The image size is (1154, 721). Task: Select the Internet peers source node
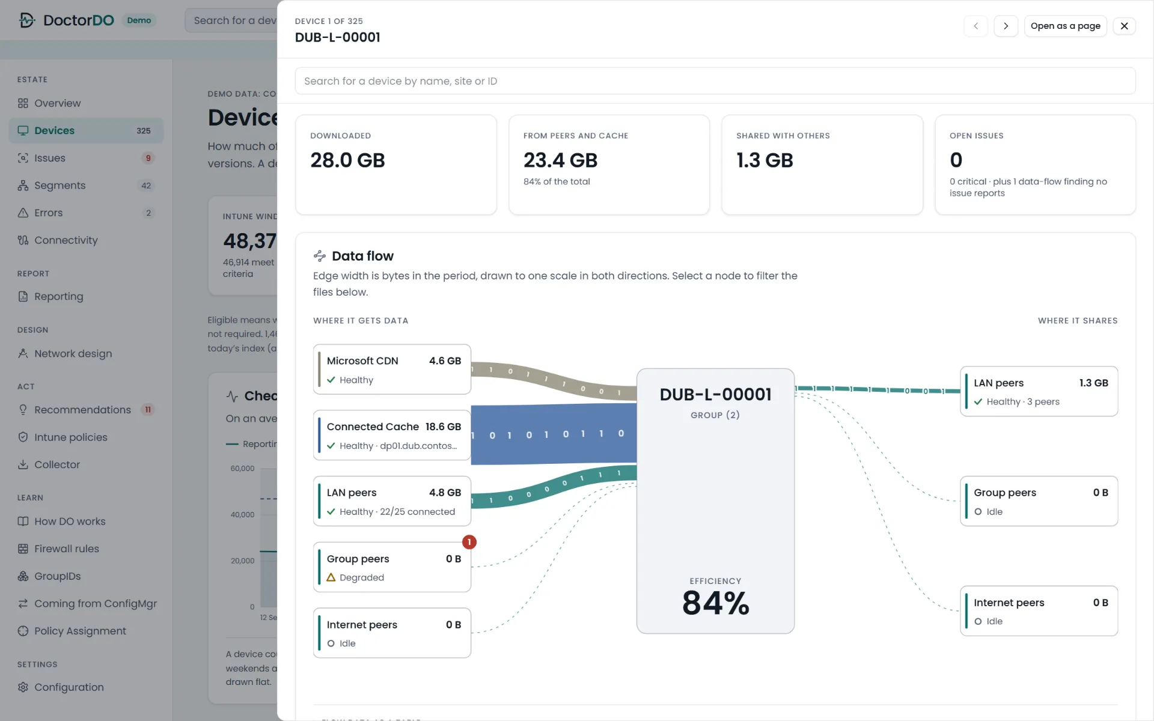392,633
